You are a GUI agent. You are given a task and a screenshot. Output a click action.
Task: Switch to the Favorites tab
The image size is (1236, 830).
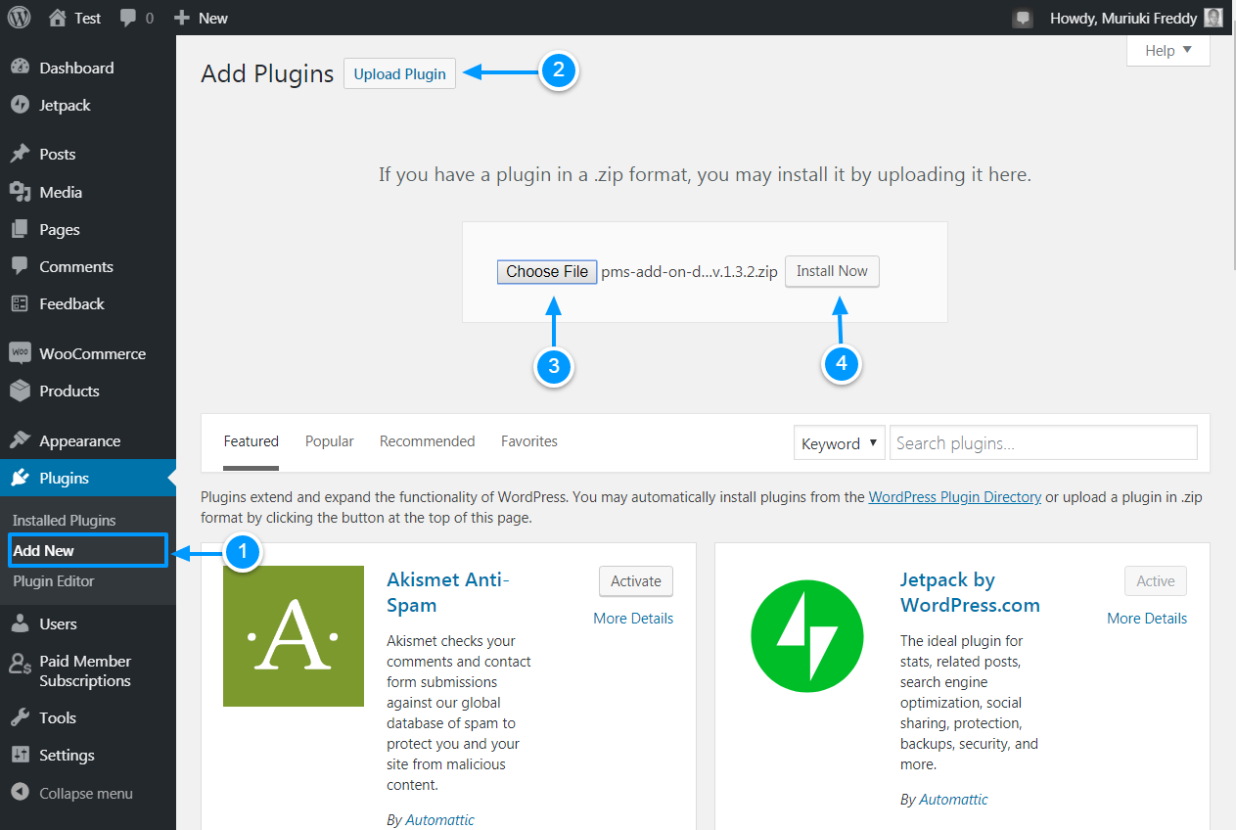529,441
